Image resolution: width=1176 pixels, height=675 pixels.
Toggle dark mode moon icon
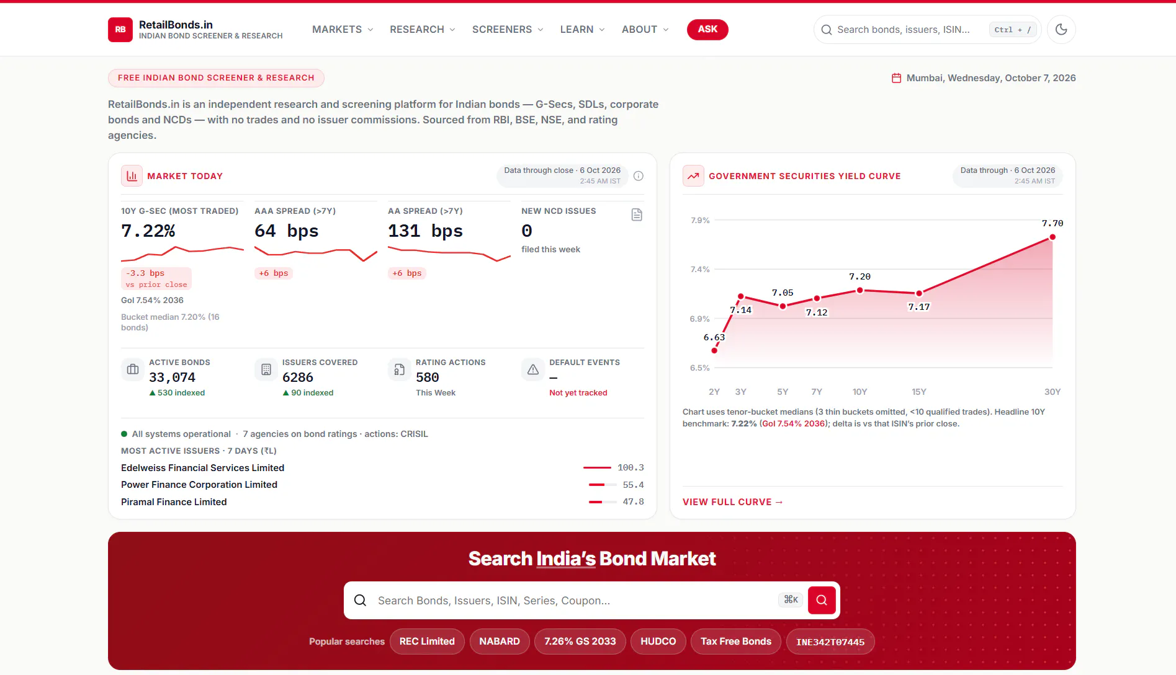(x=1061, y=29)
